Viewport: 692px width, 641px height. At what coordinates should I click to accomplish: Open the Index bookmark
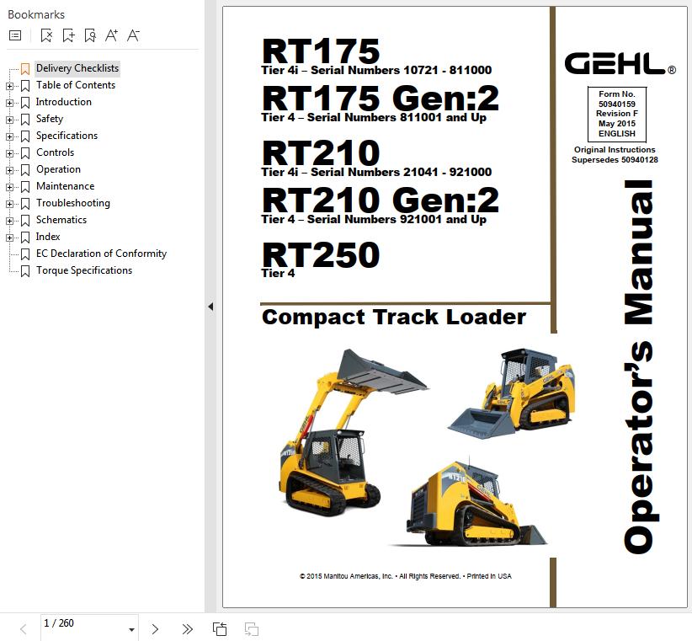[48, 237]
